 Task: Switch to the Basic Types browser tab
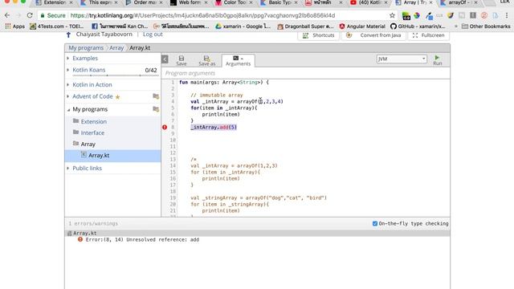(x=279, y=2)
